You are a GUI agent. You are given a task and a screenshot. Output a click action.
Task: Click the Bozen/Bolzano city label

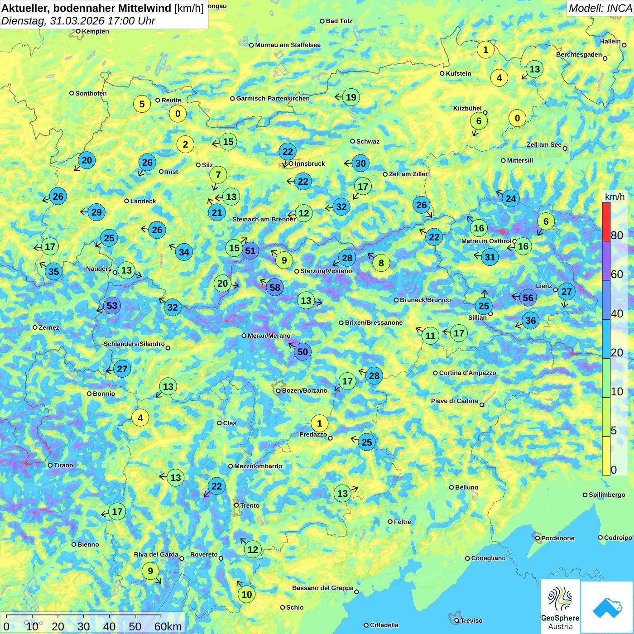pos(304,390)
